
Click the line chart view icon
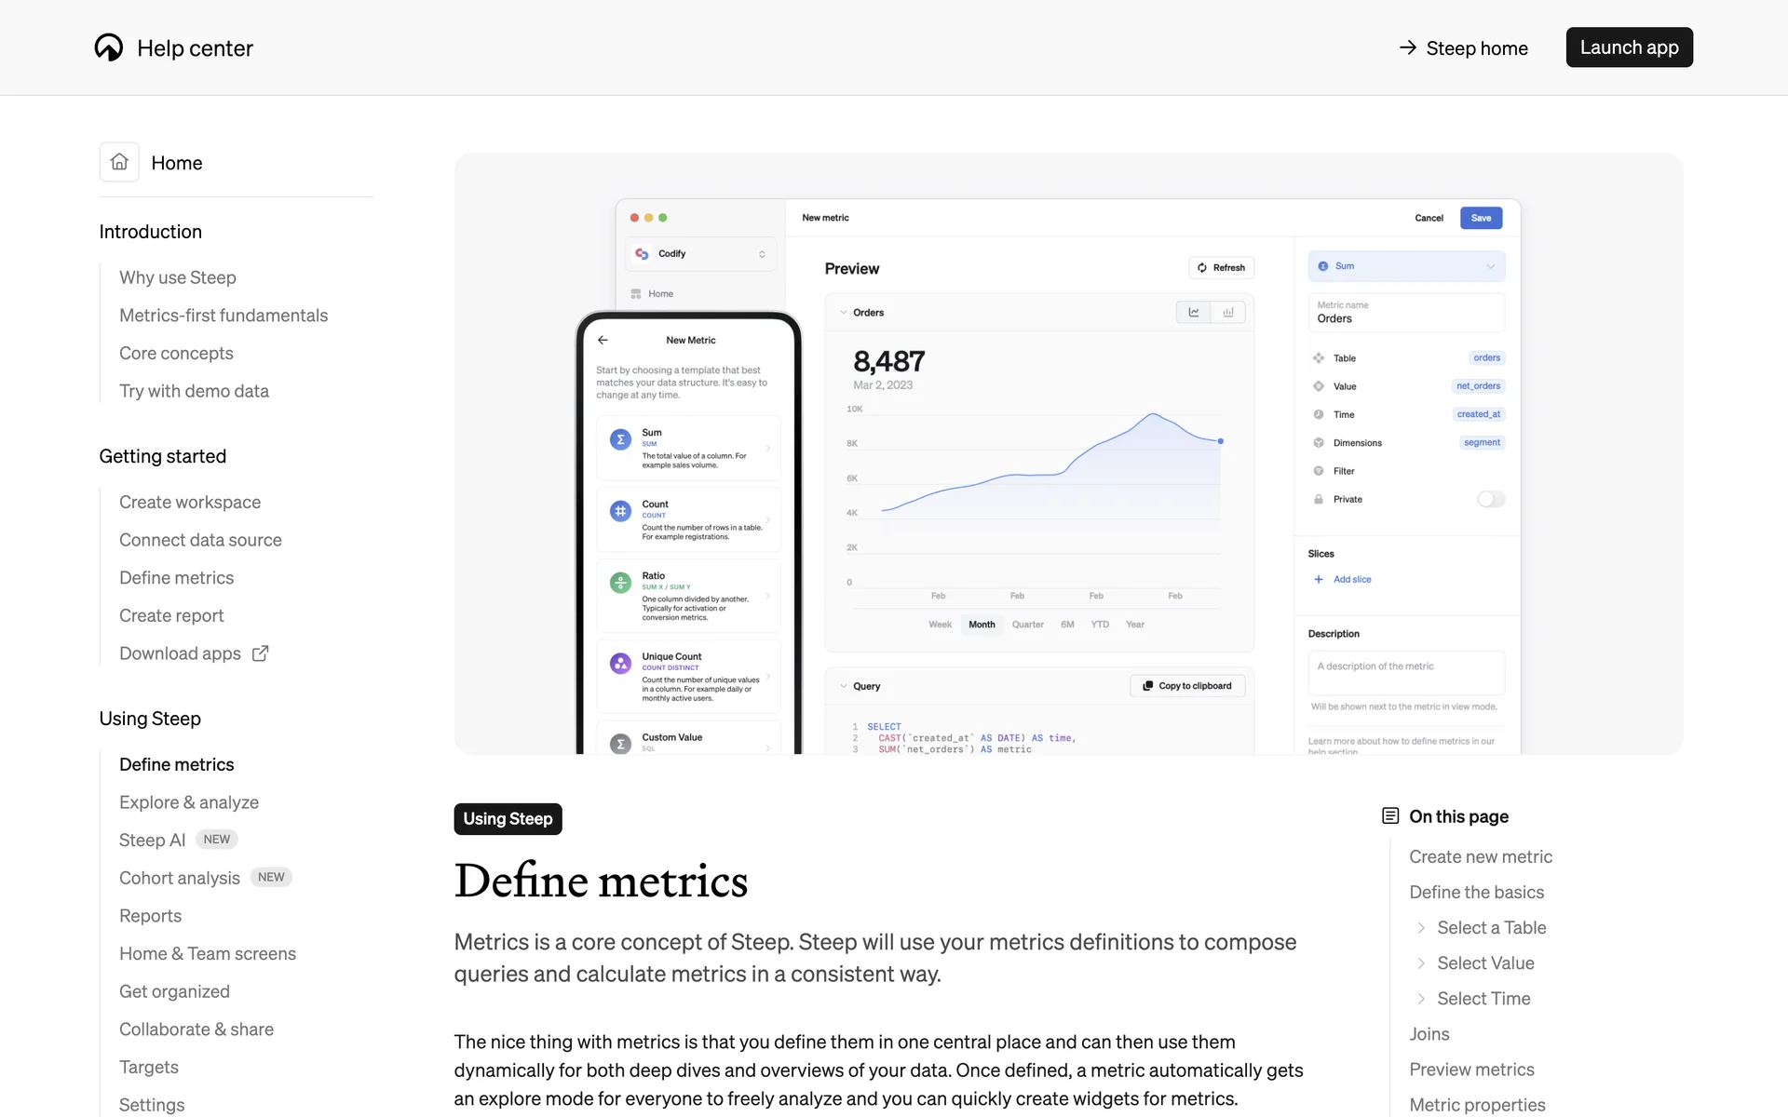(x=1193, y=313)
